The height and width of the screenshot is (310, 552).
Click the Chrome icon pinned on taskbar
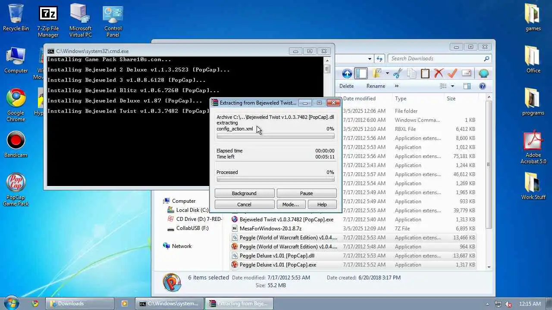click(x=35, y=304)
